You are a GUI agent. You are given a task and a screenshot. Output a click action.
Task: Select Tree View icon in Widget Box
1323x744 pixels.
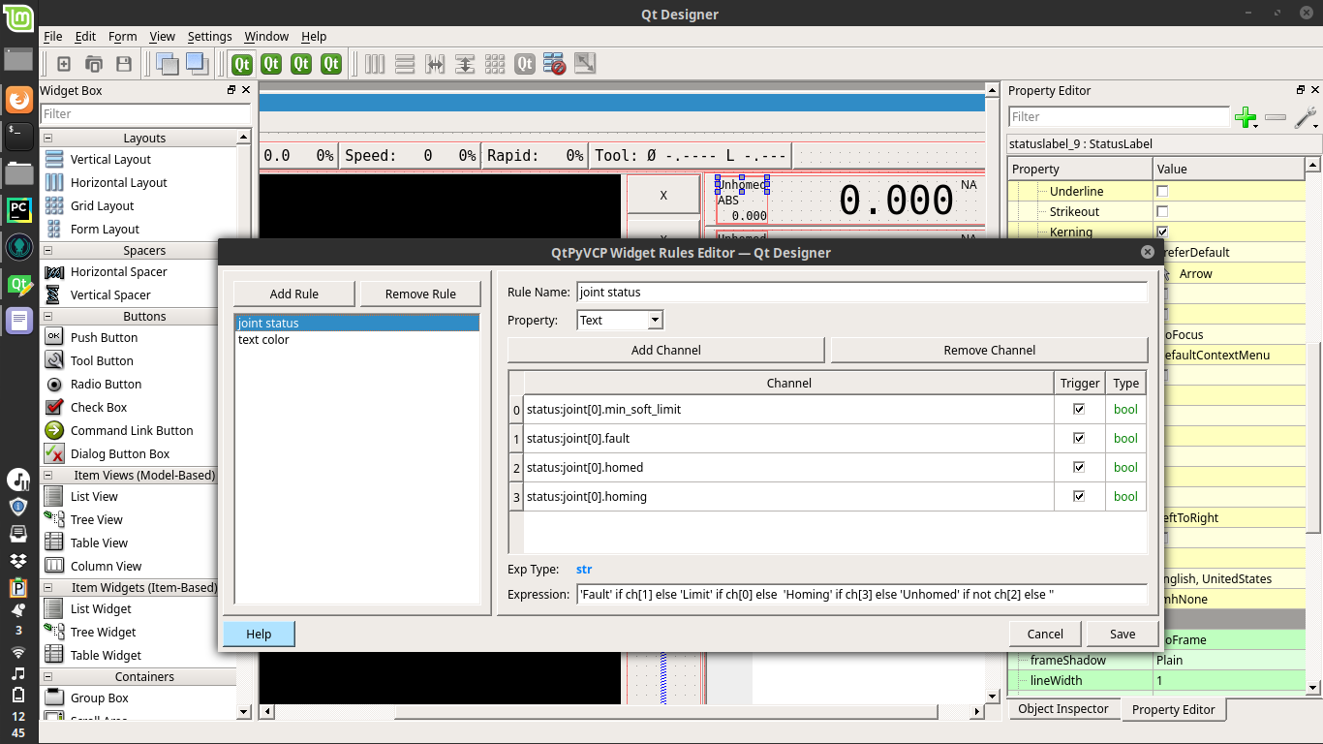pos(54,519)
